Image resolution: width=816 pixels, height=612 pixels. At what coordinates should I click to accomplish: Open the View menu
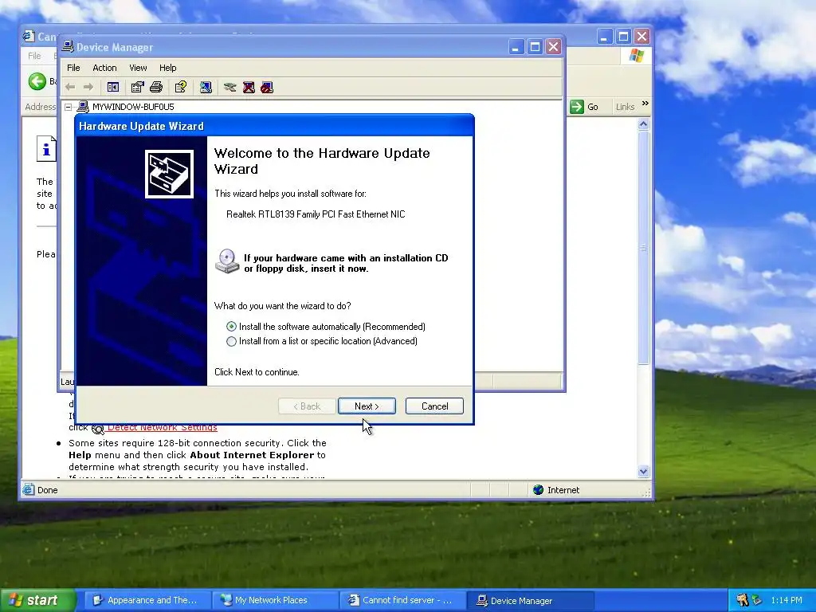tap(138, 68)
